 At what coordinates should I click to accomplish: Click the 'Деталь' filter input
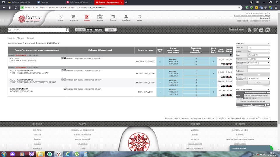tap(258, 67)
